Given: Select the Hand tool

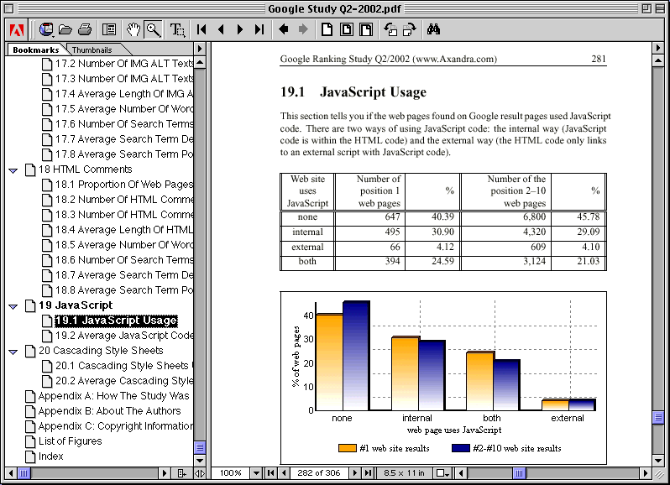Looking at the screenshot, I should (133, 29).
